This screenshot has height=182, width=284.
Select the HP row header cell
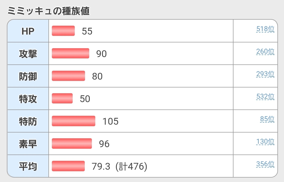(28, 31)
